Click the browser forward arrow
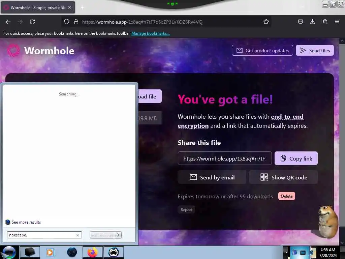The image size is (345, 259). point(20,22)
